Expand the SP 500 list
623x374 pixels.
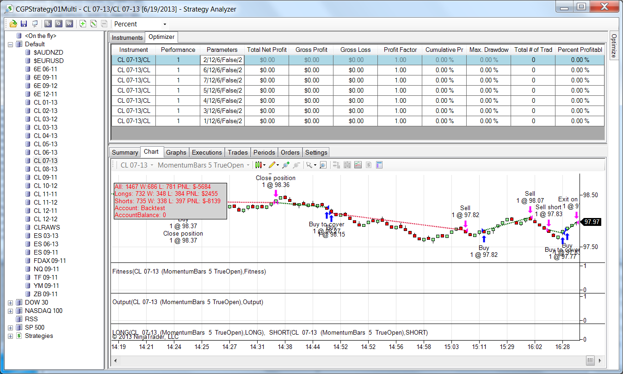(10, 328)
